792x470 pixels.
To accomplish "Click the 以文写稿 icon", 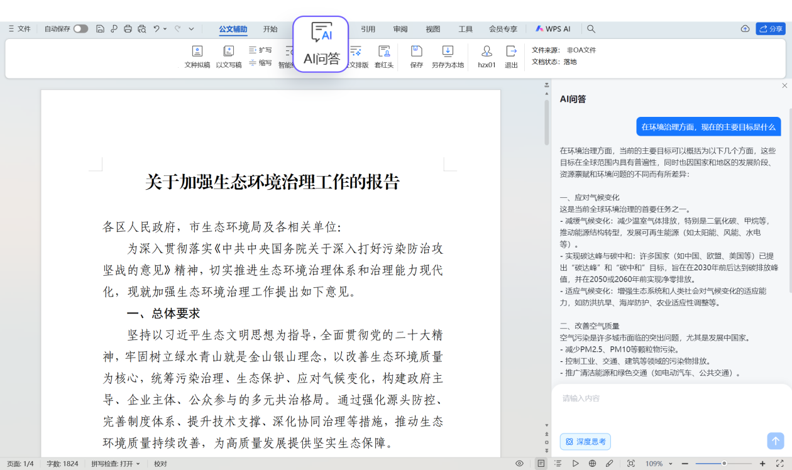I will 229,52.
